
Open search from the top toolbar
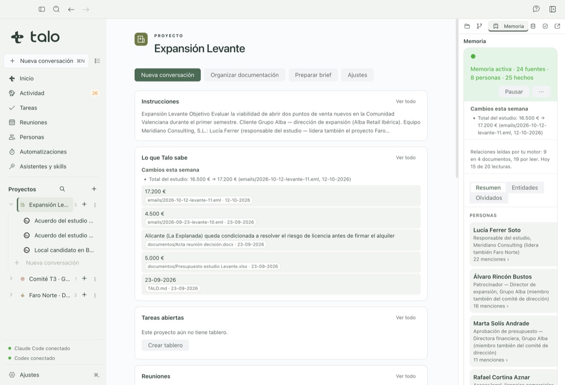click(x=56, y=9)
